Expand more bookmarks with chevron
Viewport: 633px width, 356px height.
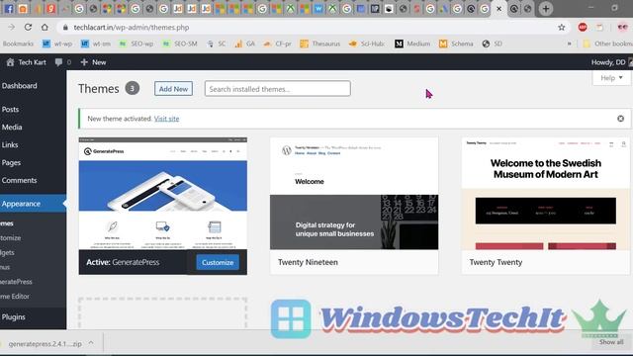[570, 44]
